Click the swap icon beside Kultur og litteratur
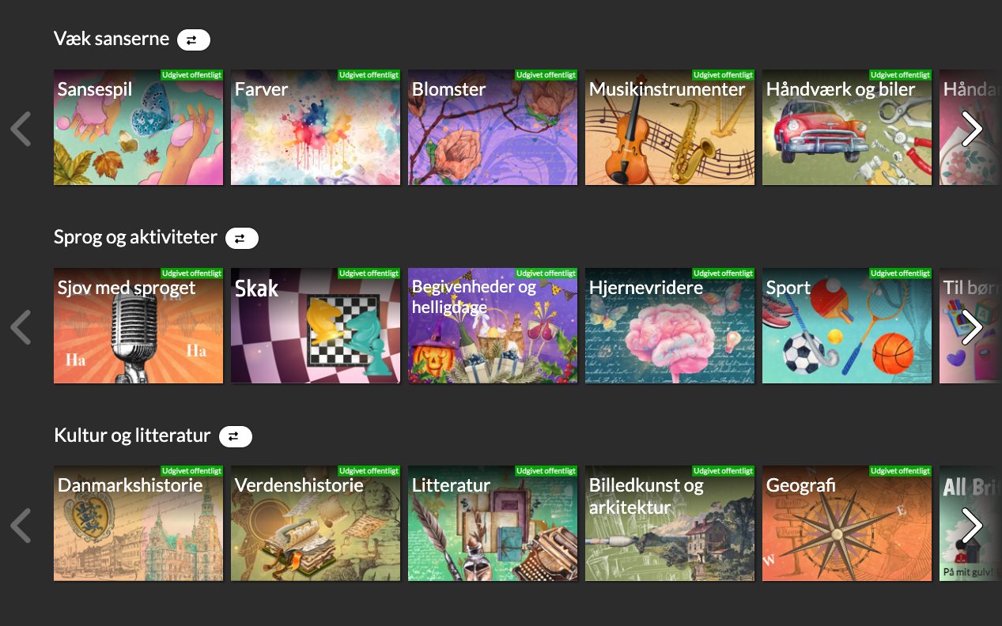The image size is (1002, 626). pyautogui.click(x=235, y=436)
